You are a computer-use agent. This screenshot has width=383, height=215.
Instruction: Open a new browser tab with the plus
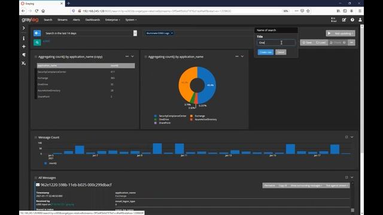[68, 4]
